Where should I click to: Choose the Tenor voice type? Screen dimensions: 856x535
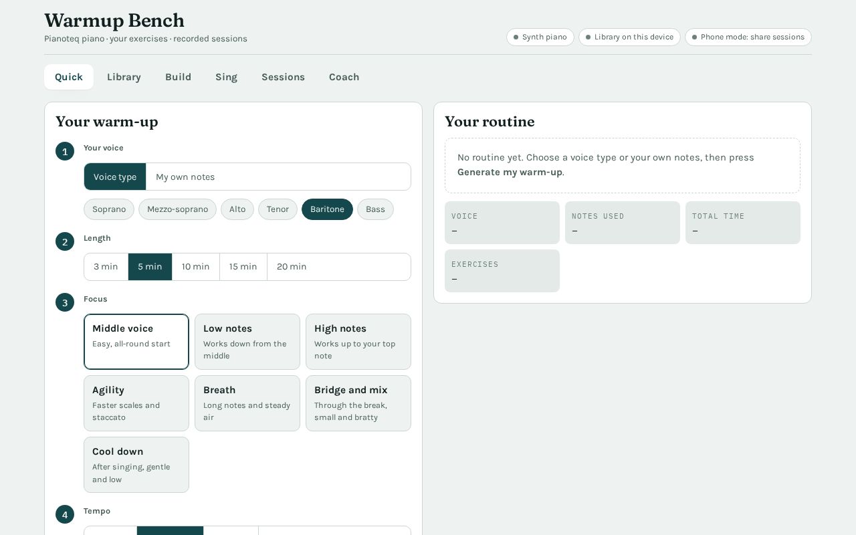278,209
